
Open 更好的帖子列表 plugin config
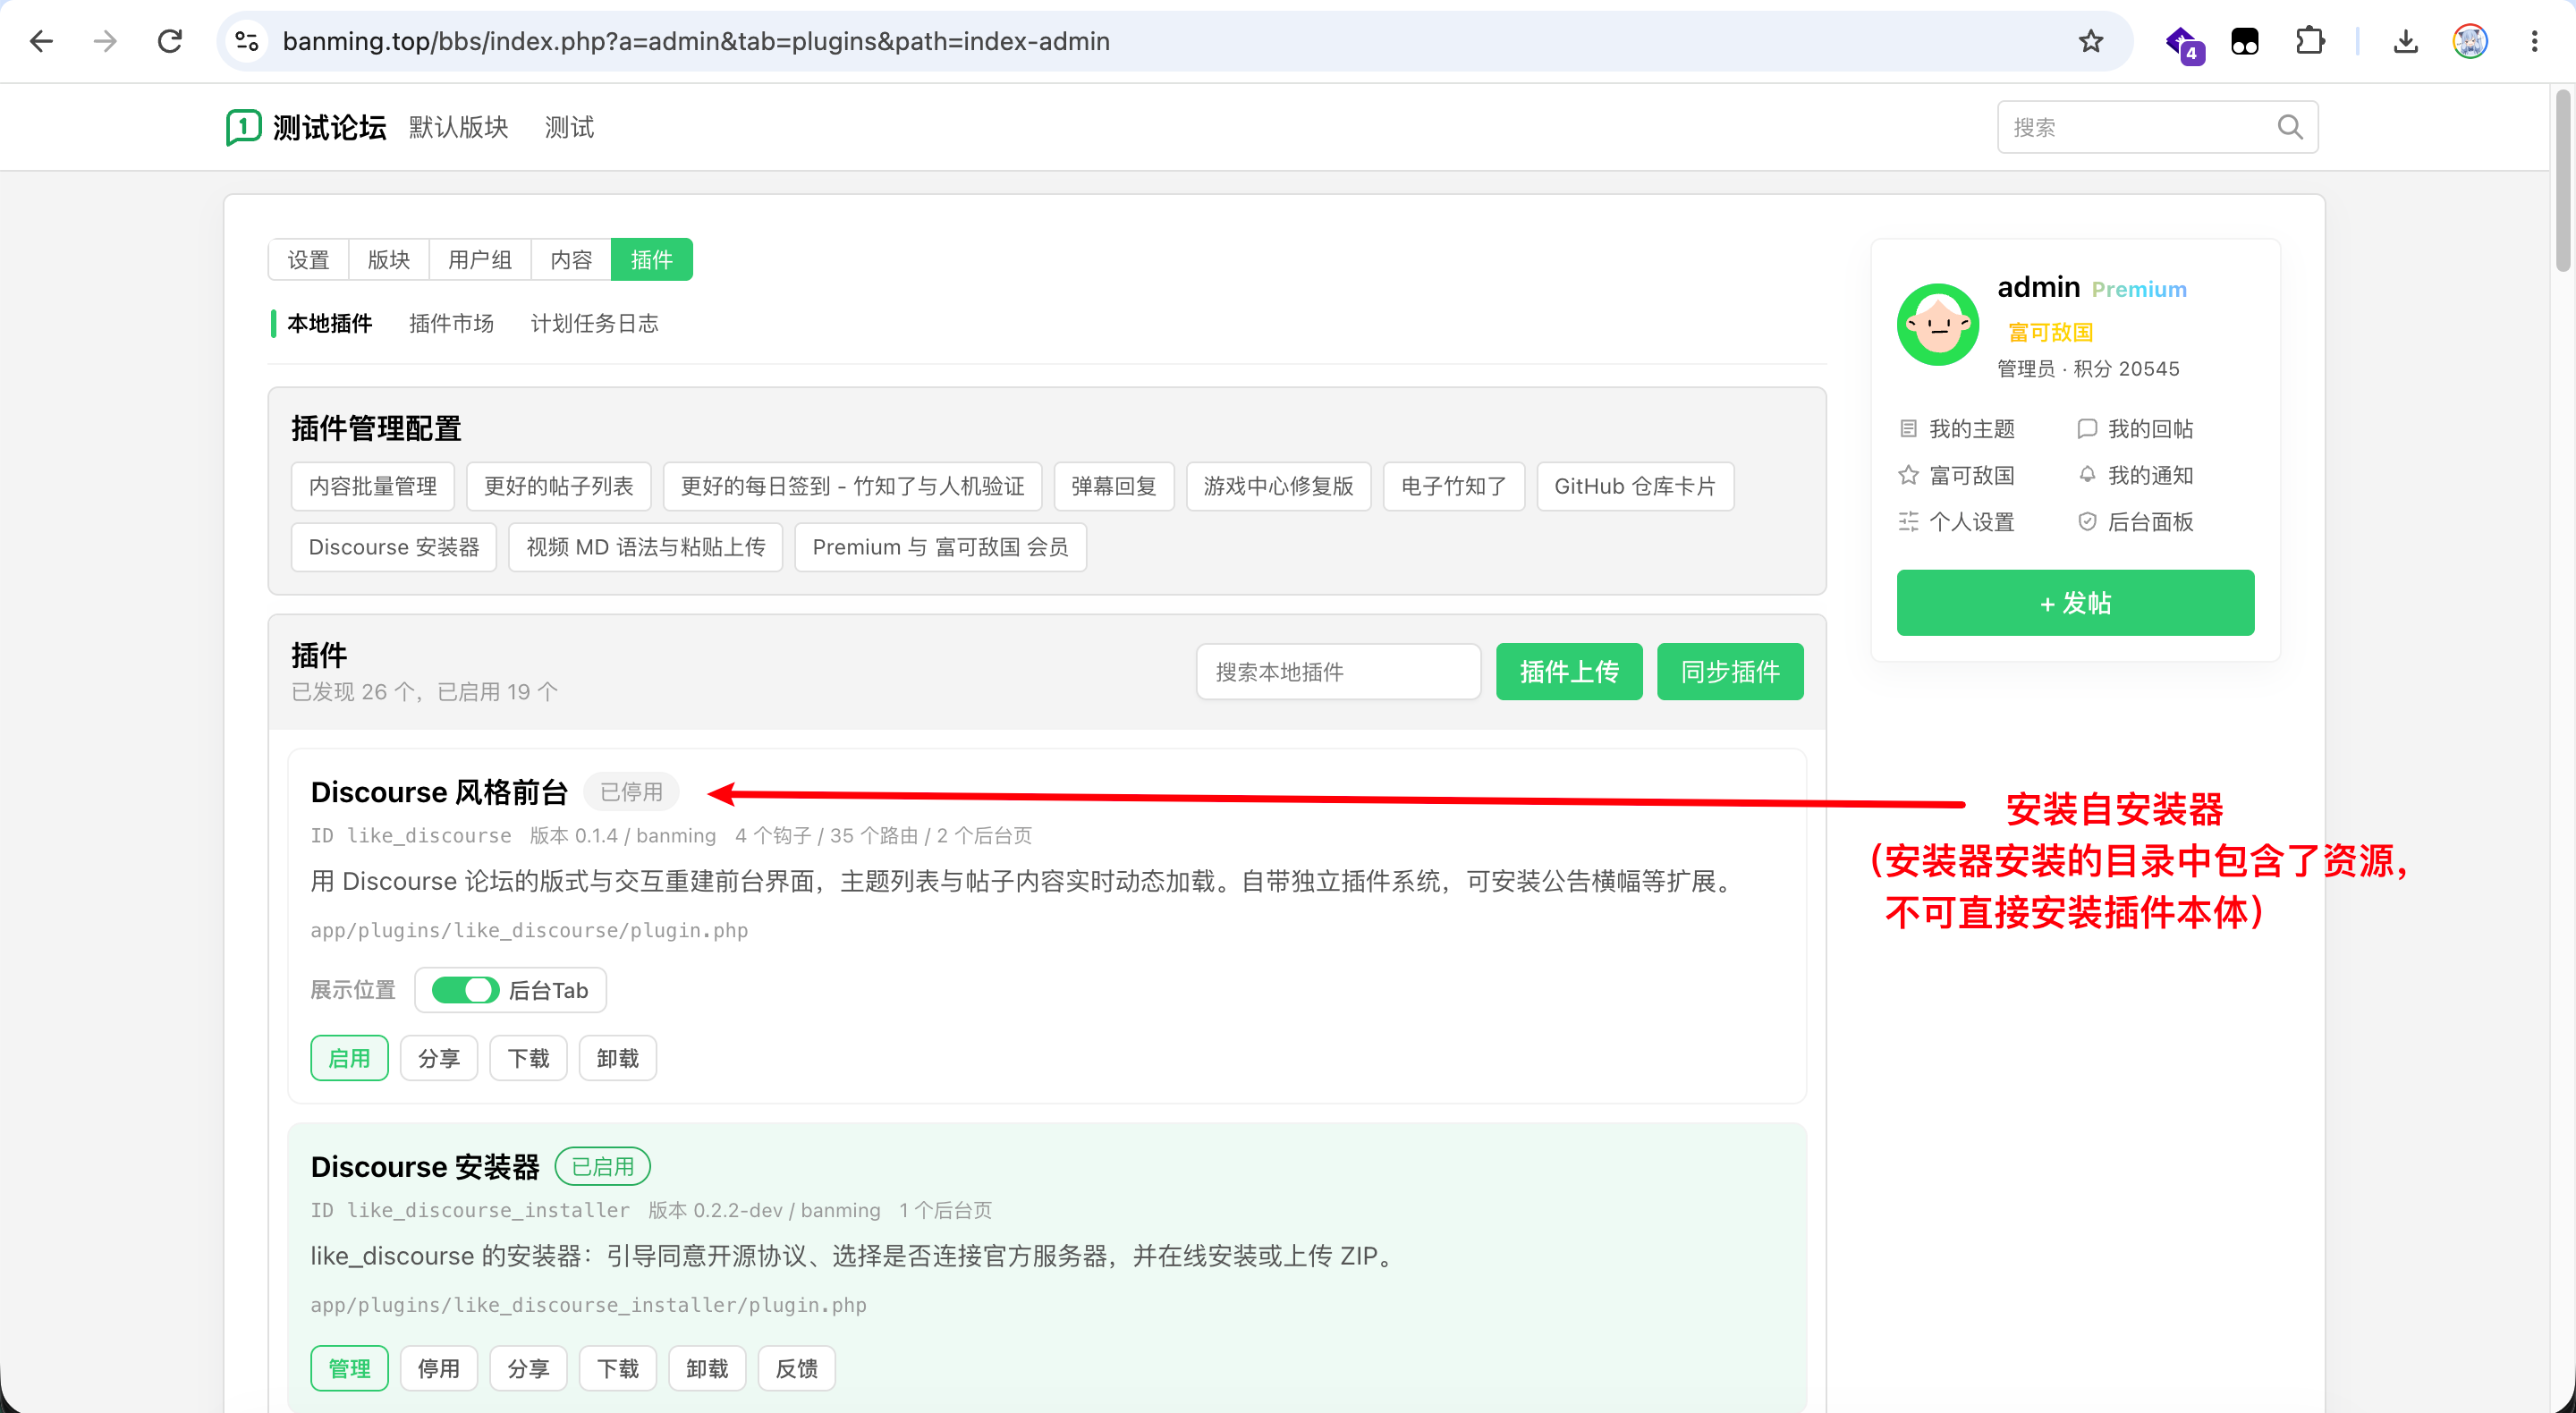(559, 486)
